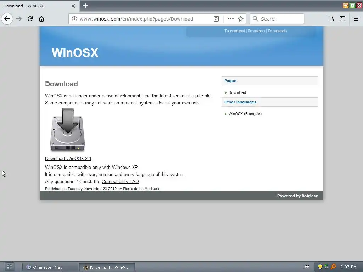Open Download in Pages sidebar

tap(237, 92)
